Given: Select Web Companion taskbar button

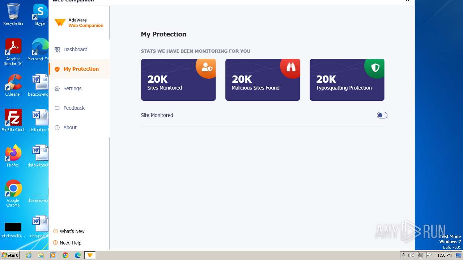Looking at the screenshot, I should tap(90, 255).
